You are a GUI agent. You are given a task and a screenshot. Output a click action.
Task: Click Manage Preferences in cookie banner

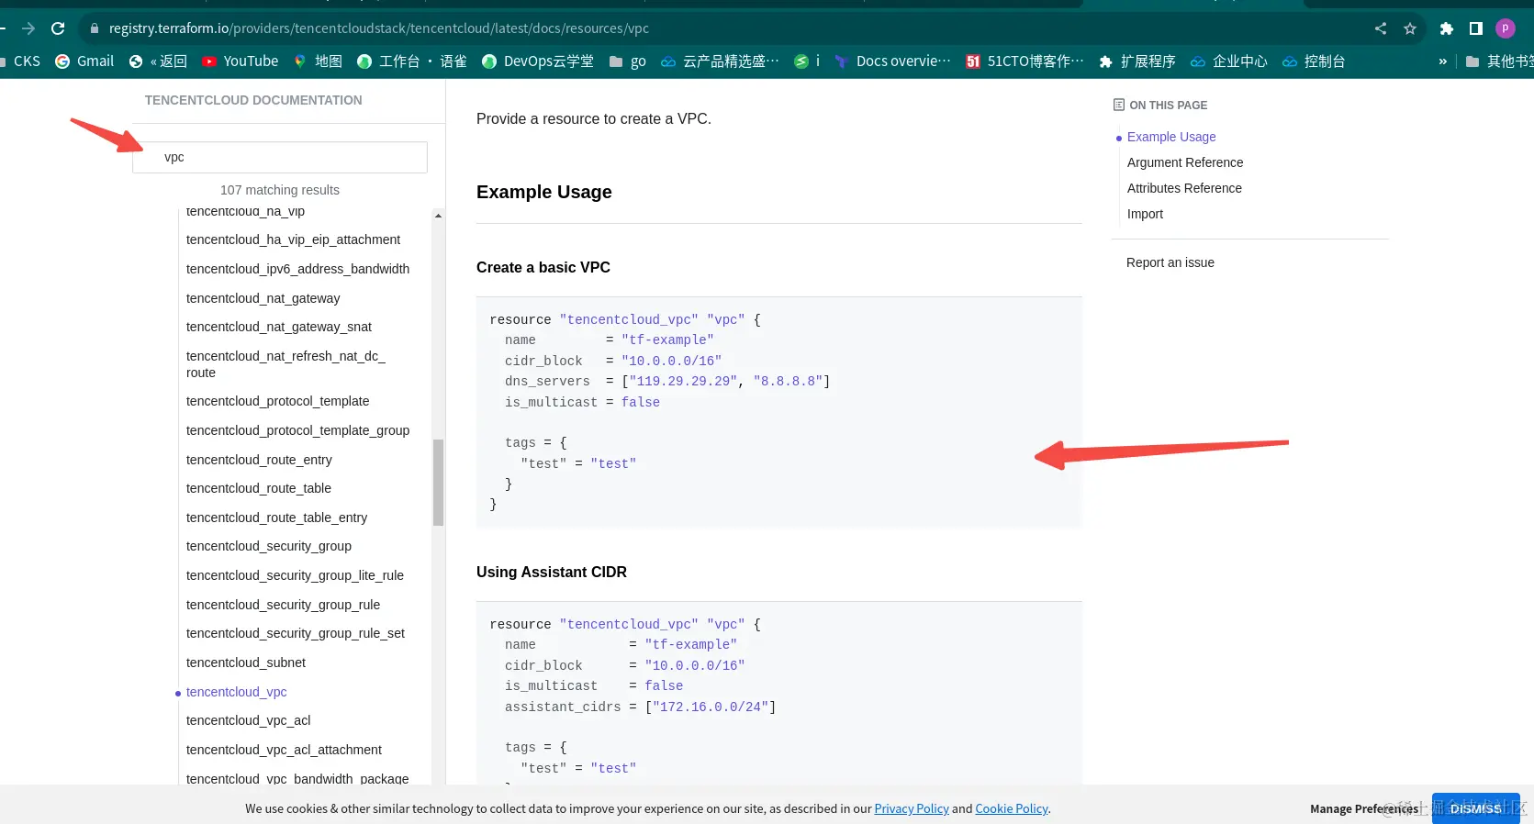click(x=1364, y=808)
